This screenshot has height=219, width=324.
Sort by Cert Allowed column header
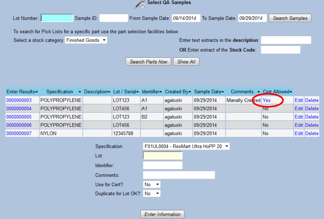[x=277, y=92]
